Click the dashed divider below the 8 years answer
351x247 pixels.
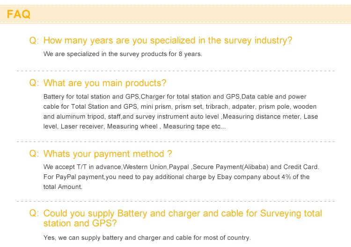[175, 71]
